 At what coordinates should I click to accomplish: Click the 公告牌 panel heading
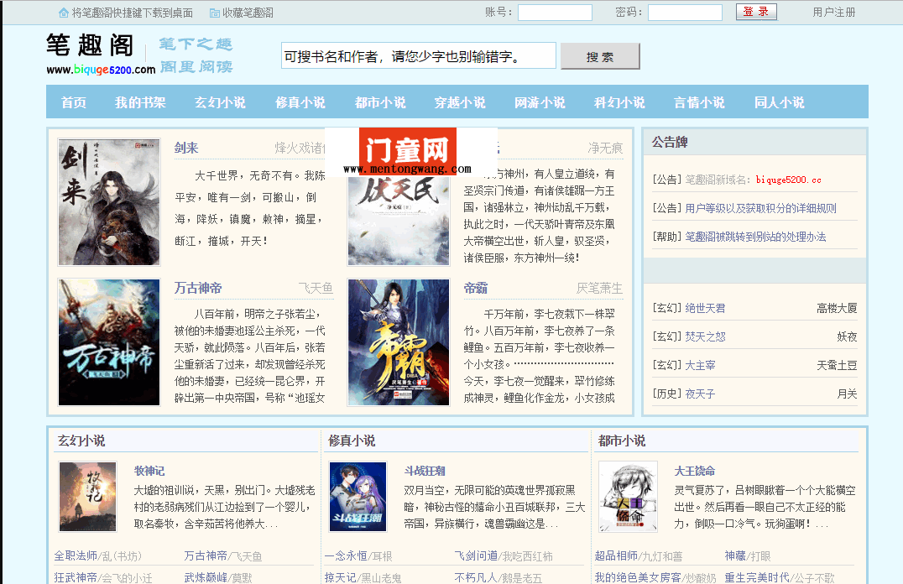coord(670,143)
